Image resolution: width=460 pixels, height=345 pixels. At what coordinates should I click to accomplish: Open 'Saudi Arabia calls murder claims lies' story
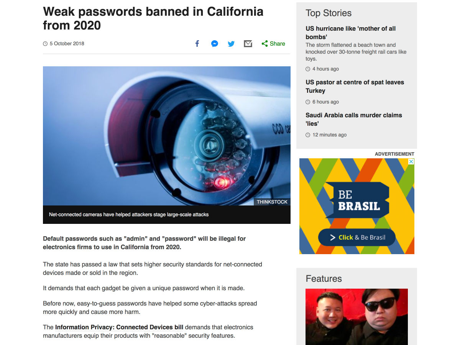(x=353, y=119)
